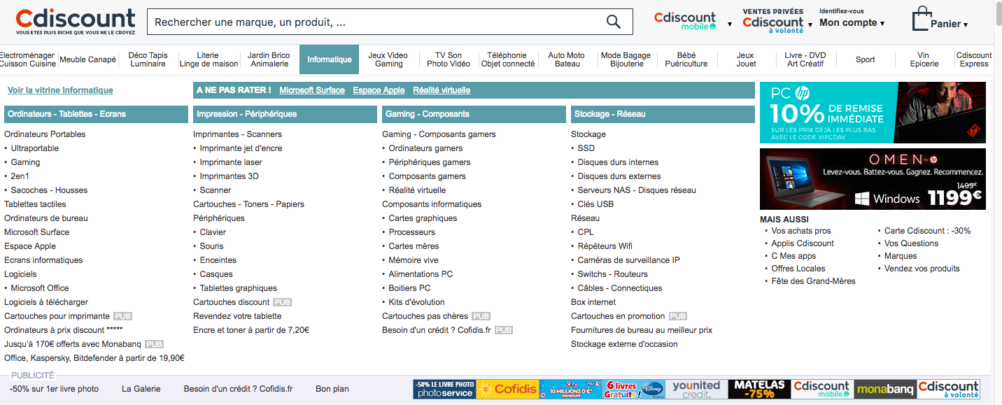Open the Jeux Video Gaming menu
The image size is (1002, 405).
[388, 59]
